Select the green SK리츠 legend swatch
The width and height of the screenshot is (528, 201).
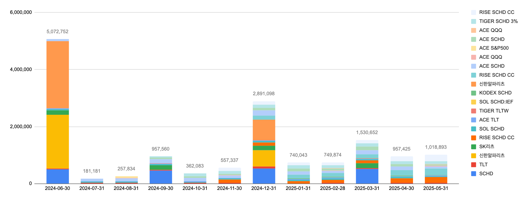tap(473, 147)
